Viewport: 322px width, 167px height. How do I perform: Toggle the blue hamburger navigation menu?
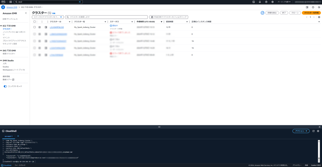3,7
